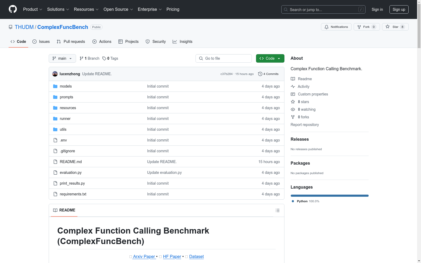The height and width of the screenshot is (263, 421).
Task: Click the utils folder icon
Action: 55,129
